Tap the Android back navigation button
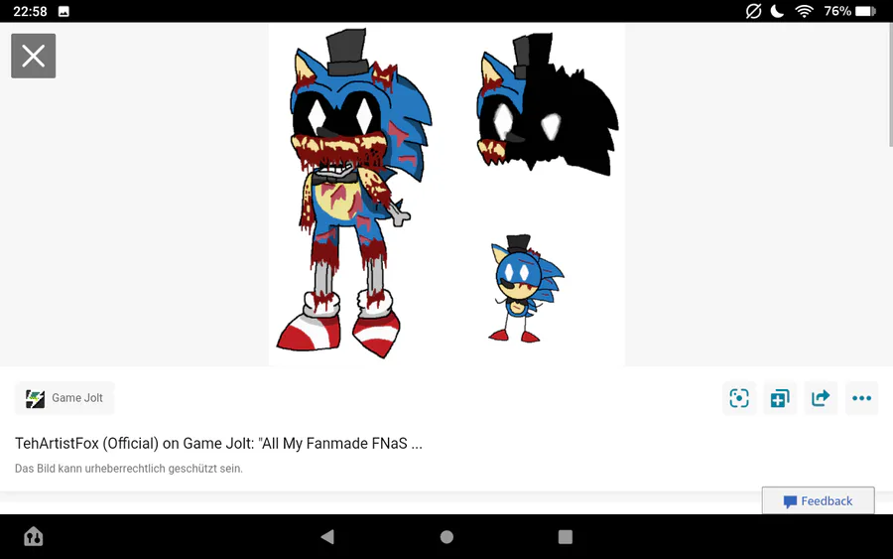This screenshot has height=559, width=893. coord(327,537)
